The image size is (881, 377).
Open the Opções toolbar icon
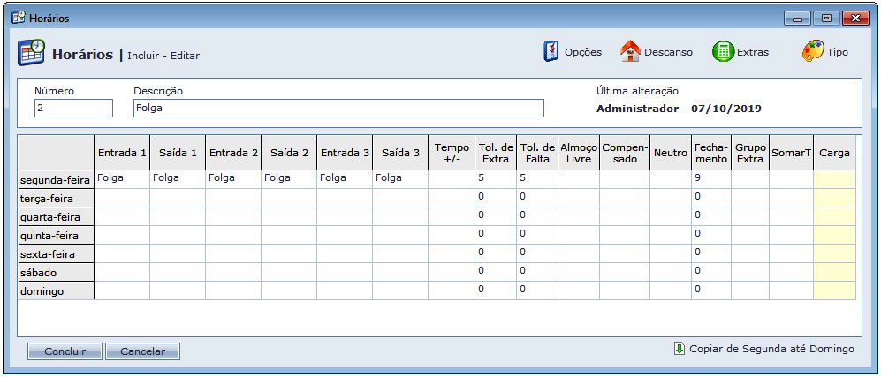tap(551, 52)
